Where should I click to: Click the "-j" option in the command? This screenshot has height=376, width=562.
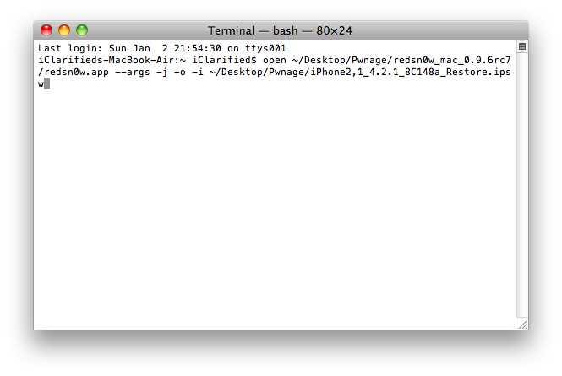[164, 73]
